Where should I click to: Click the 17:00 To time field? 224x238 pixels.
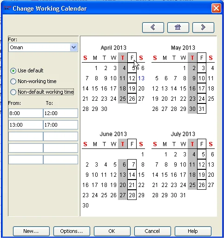tap(60, 125)
